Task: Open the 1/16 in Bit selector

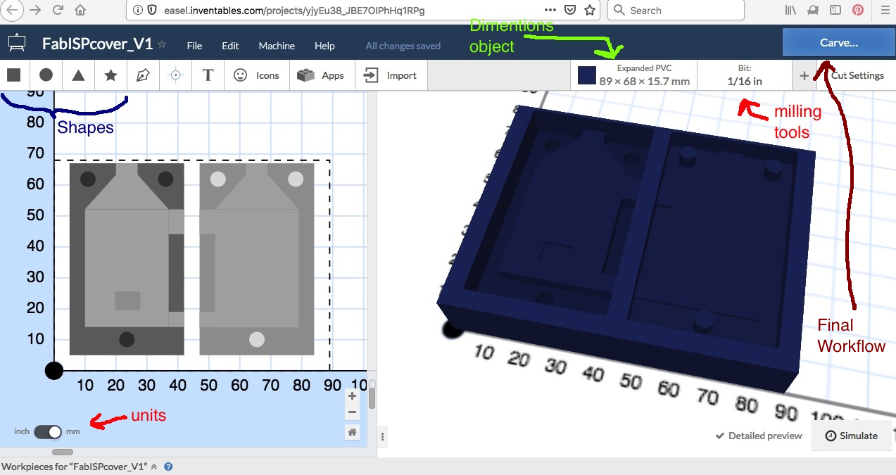Action: 745,75
